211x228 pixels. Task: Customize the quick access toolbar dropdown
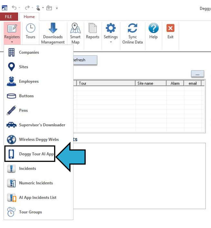click(x=57, y=8)
